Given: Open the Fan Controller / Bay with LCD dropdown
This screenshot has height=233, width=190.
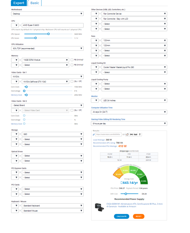Looking at the screenshot, I should click(134, 19).
